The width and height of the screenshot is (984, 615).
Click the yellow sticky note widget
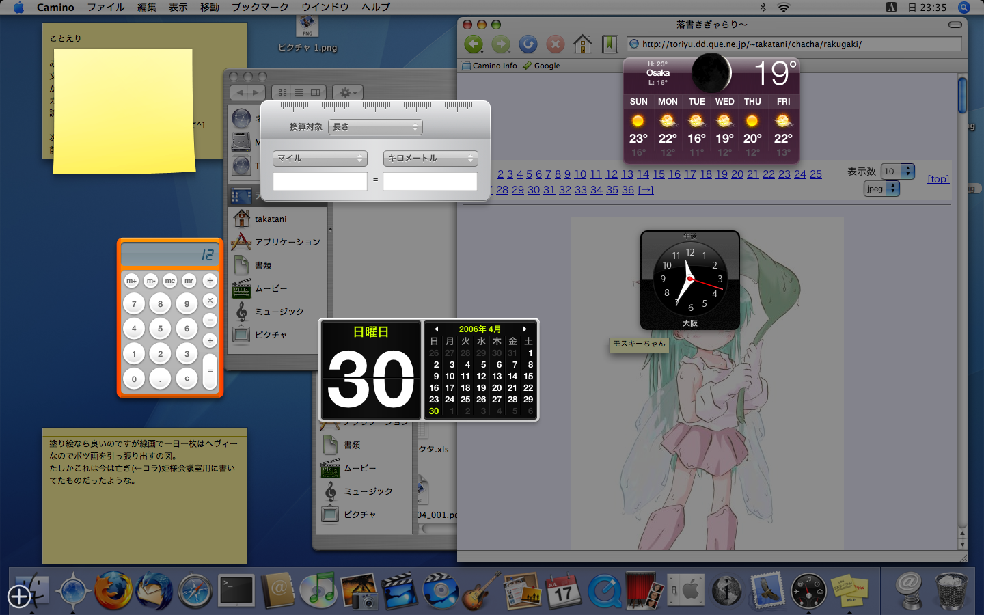[x=124, y=111]
